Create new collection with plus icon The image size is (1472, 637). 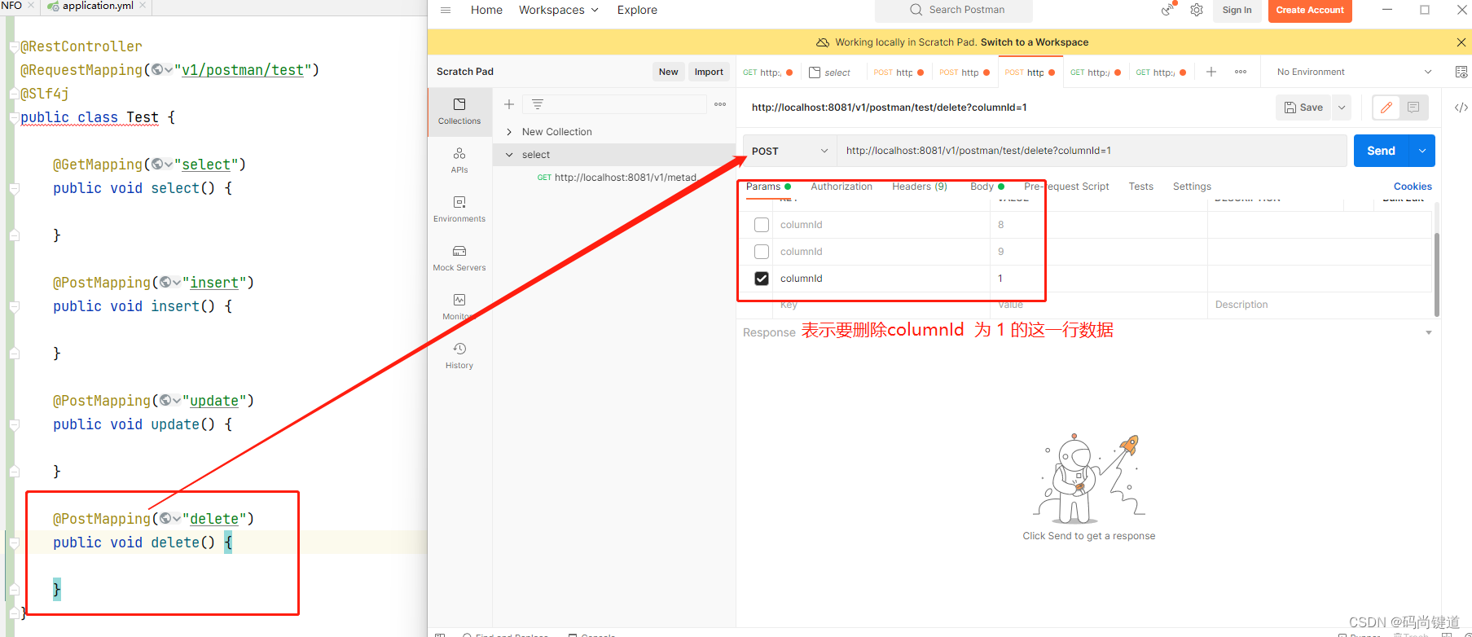point(509,104)
